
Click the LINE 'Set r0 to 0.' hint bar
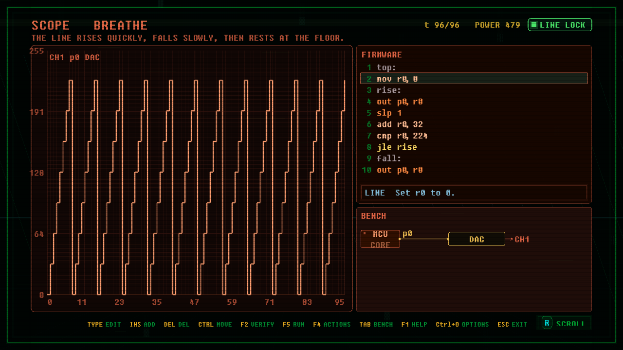click(474, 193)
